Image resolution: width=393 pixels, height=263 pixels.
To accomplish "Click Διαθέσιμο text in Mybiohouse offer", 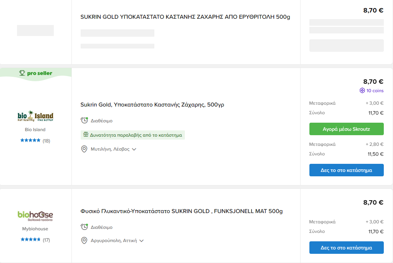I will click(102, 227).
